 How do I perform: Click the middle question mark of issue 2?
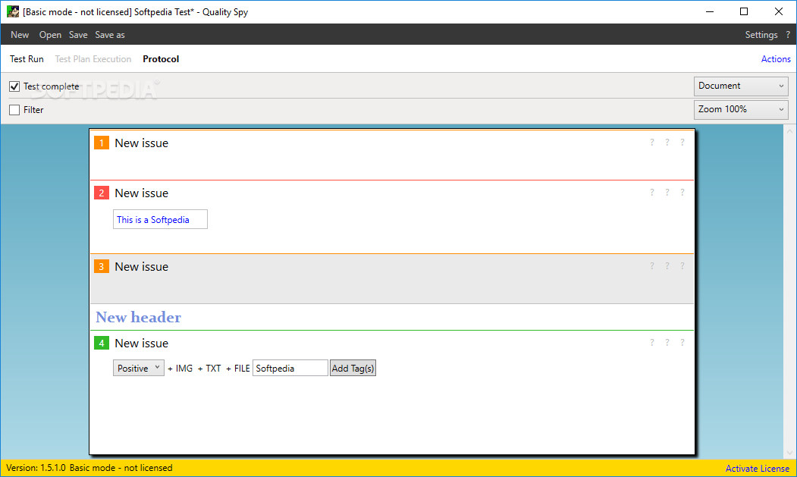pos(667,192)
